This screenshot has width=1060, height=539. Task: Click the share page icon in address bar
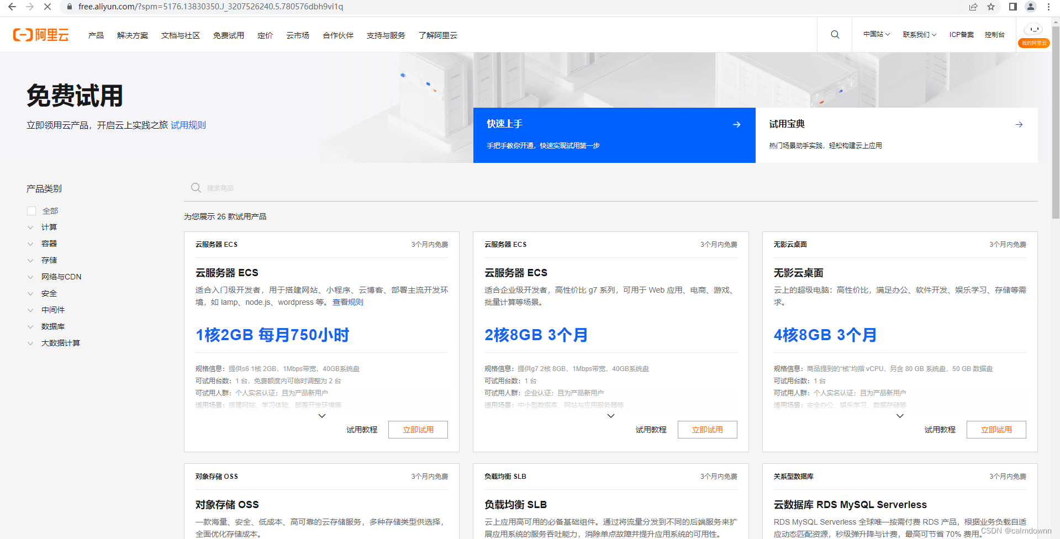coord(973,7)
